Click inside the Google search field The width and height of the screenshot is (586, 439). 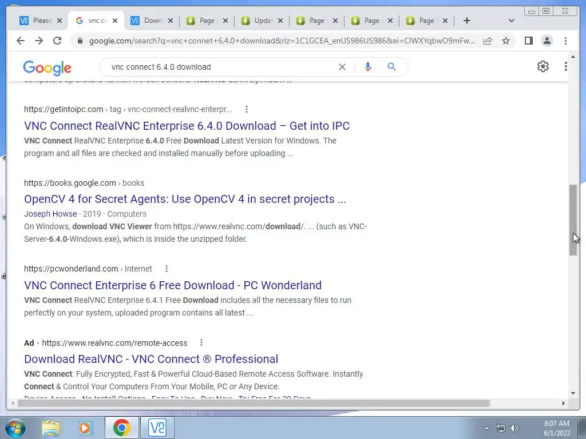coord(220,67)
